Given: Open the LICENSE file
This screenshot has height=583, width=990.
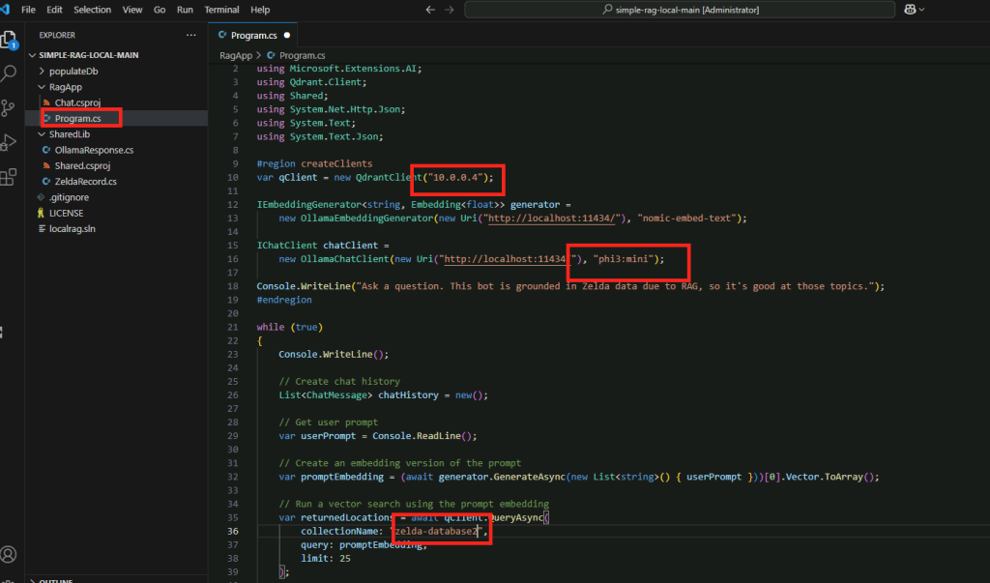Looking at the screenshot, I should coord(67,213).
